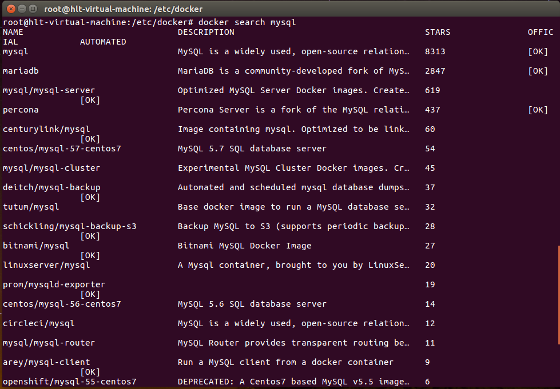Select the bitnami/mysql entry
The width and height of the screenshot is (560, 389).
(35, 245)
